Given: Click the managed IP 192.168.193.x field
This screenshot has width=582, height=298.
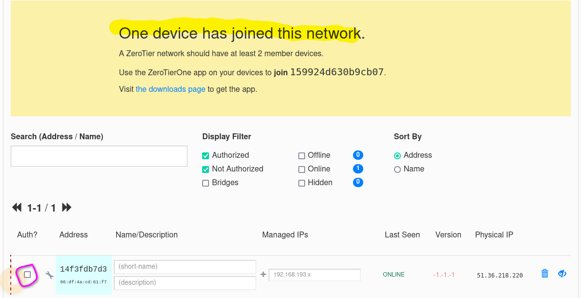Looking at the screenshot, I should coord(314,275).
